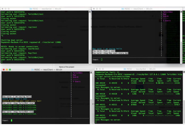
Task: Click 'You said: /msg TwitchBot stop' line
Action: tap(18, 112)
